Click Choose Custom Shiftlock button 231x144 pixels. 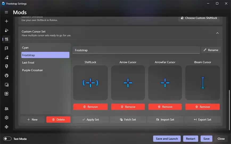click(x=199, y=18)
